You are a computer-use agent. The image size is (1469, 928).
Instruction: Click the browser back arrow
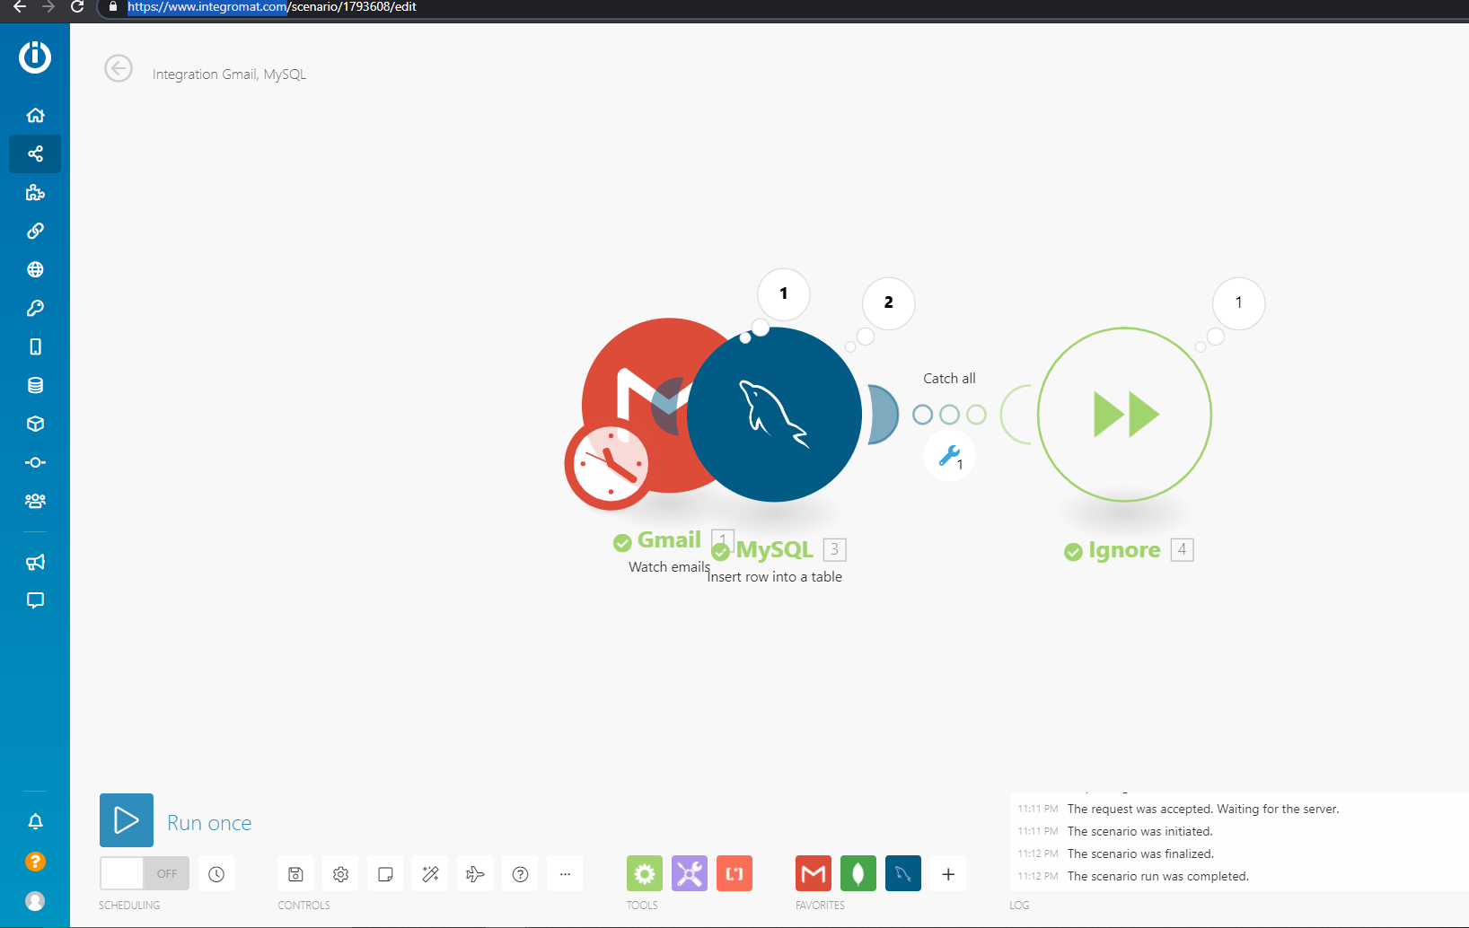(20, 7)
